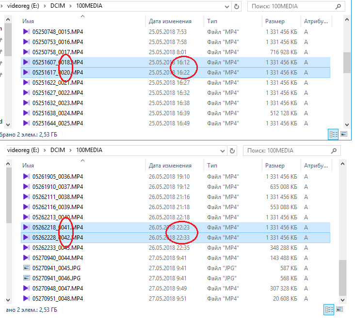Switch top window to details view

334,134
